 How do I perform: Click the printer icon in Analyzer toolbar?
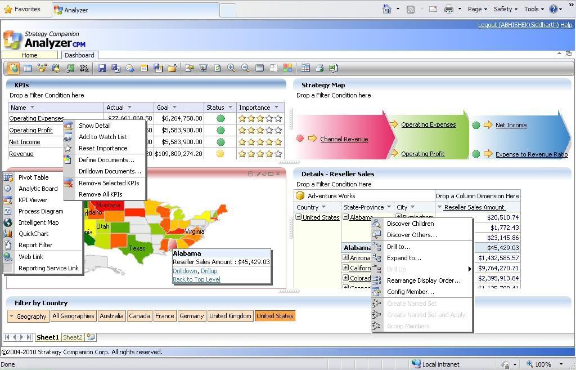319,68
